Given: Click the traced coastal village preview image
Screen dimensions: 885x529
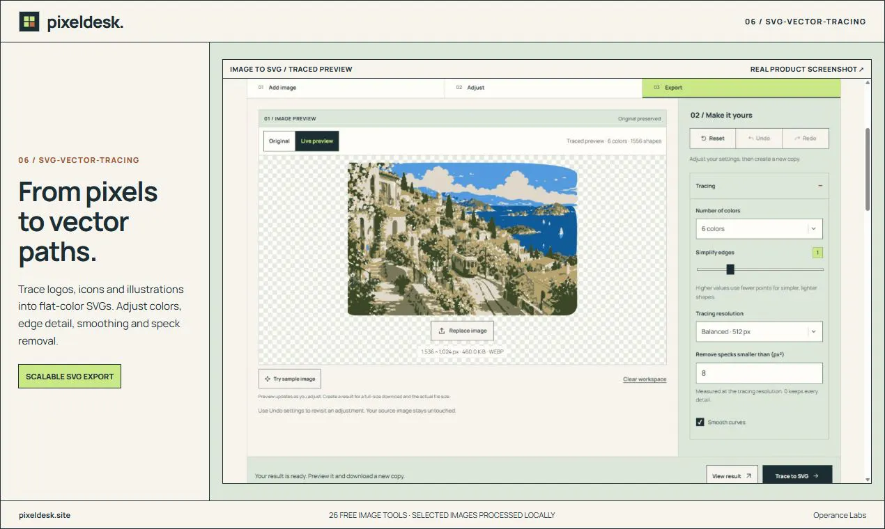Looking at the screenshot, I should point(463,239).
